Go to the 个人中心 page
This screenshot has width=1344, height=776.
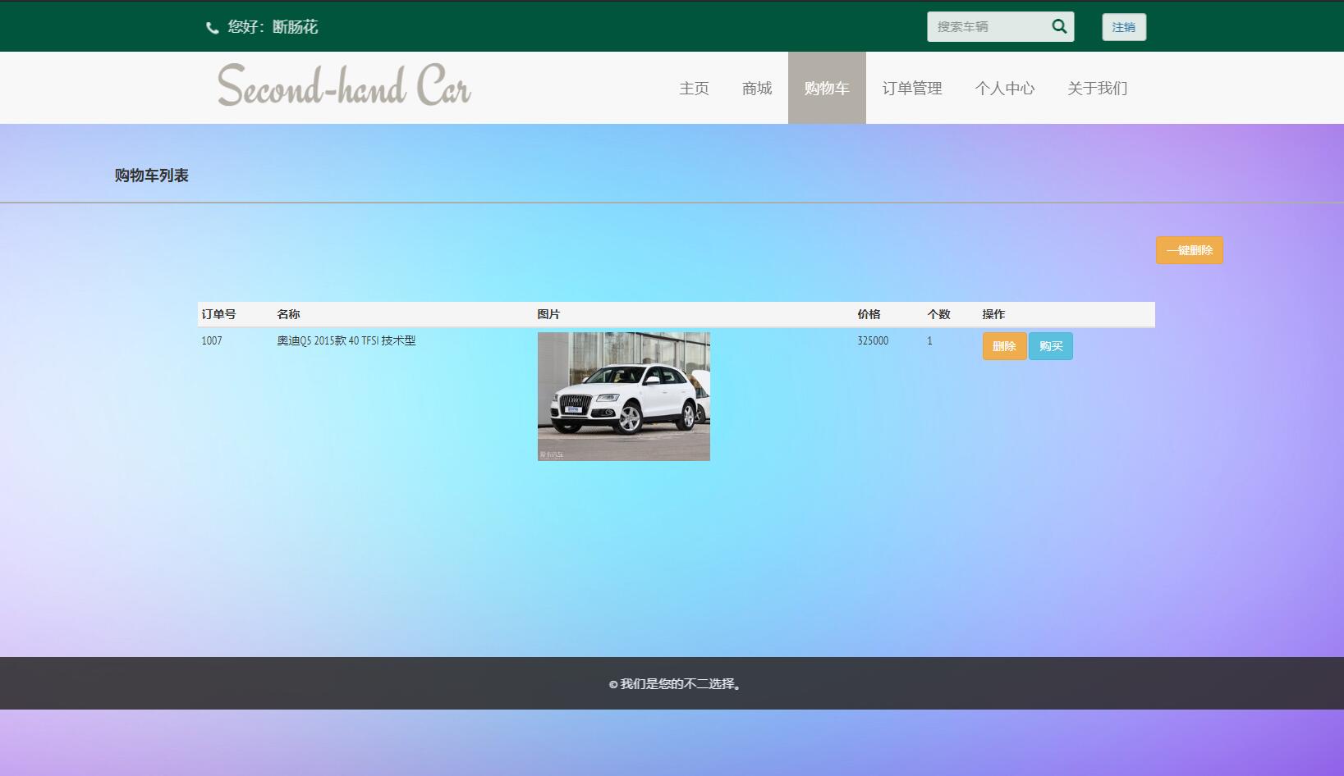pos(1005,88)
